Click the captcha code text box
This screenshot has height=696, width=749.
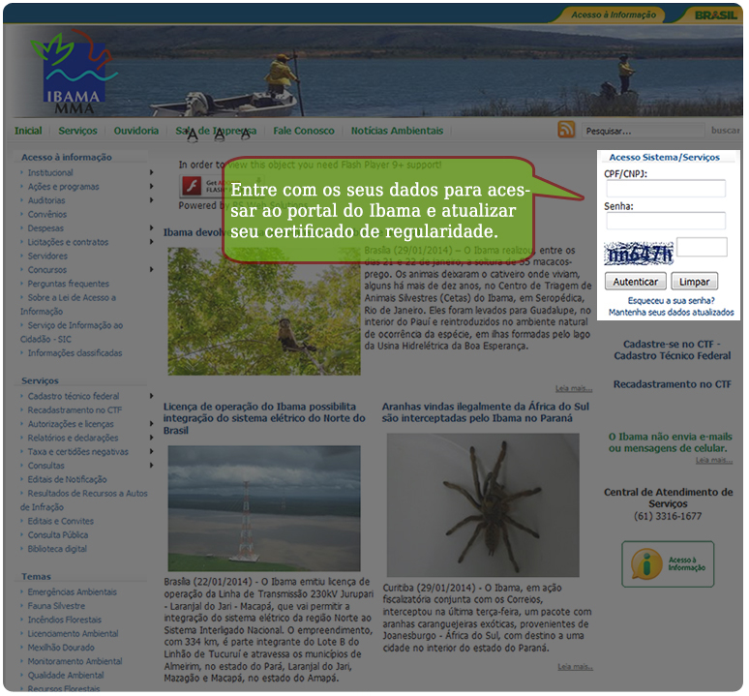(x=702, y=248)
